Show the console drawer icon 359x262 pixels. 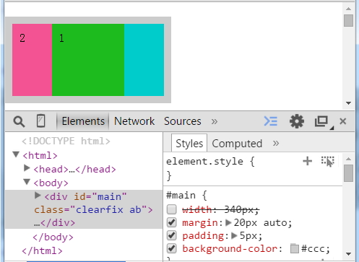(271, 121)
